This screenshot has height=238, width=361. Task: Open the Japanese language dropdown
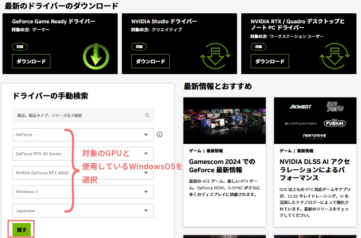tap(83, 211)
